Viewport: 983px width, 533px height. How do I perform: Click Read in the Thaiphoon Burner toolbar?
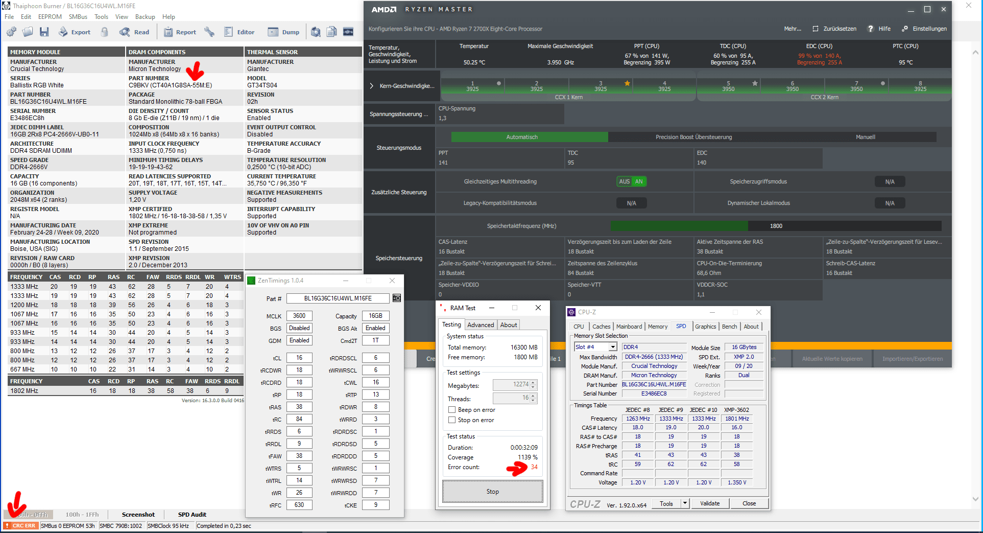pos(134,32)
